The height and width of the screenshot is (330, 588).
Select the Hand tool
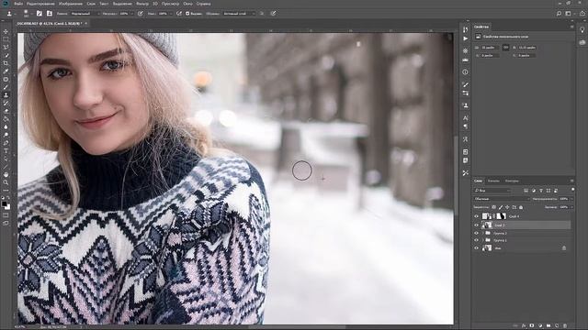6,175
